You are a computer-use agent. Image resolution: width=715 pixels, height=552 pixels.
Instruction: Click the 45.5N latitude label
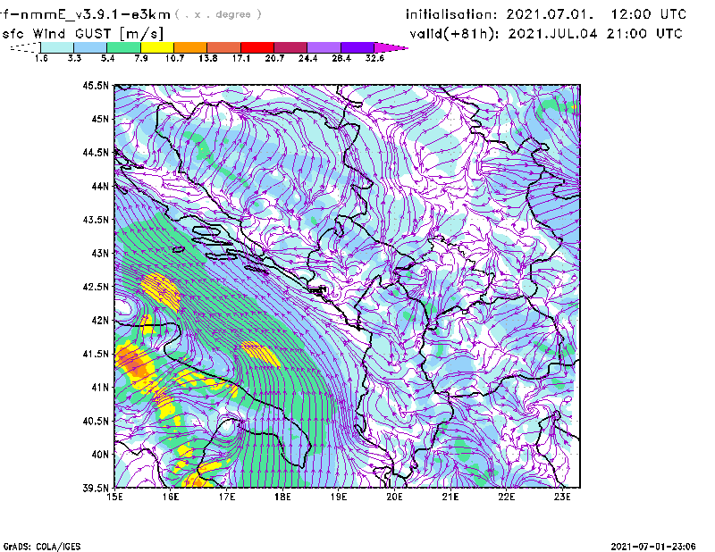(96, 85)
